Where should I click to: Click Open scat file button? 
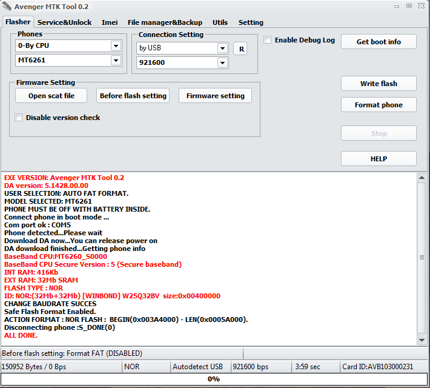tap(51, 96)
